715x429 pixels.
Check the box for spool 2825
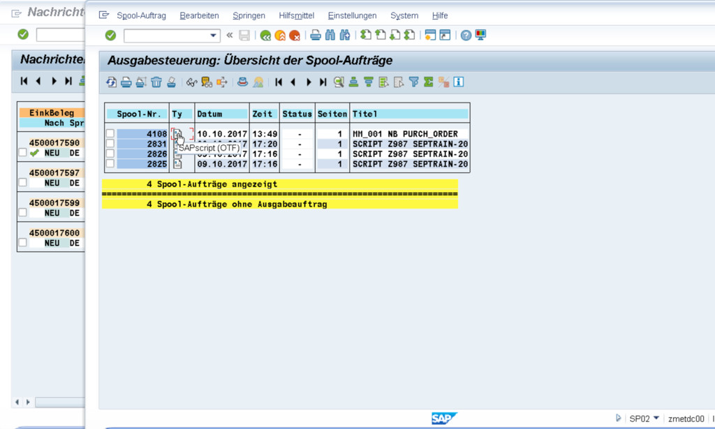pyautogui.click(x=110, y=163)
